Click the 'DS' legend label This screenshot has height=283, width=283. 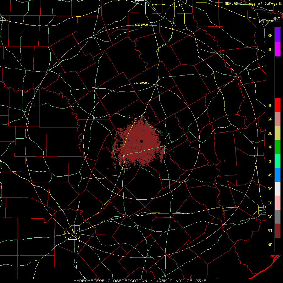[270, 189]
